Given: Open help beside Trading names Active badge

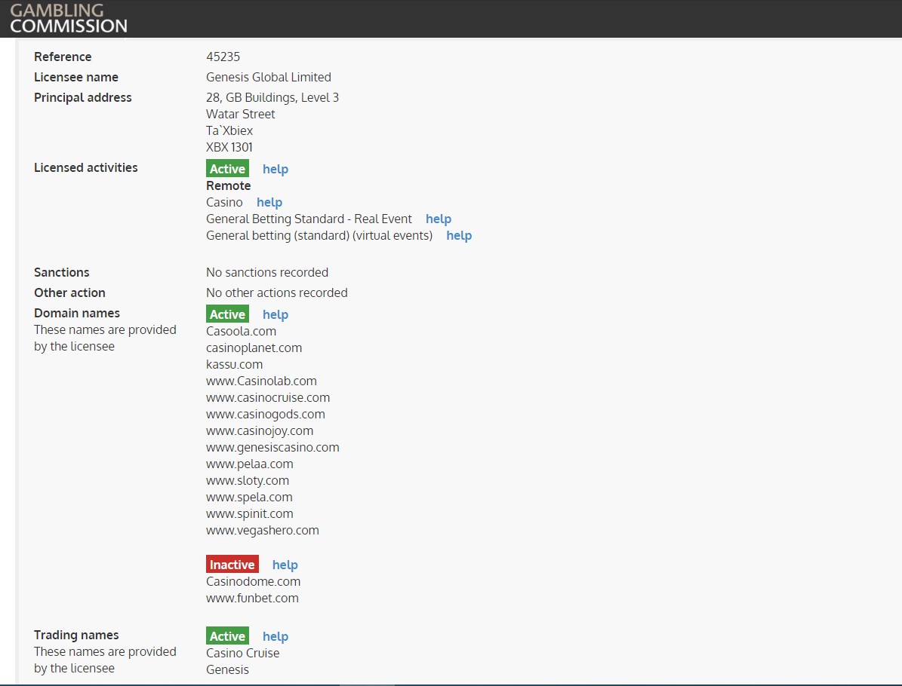Looking at the screenshot, I should (276, 636).
